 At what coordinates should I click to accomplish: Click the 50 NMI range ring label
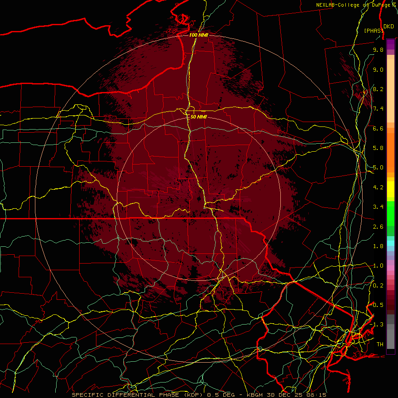199,117
